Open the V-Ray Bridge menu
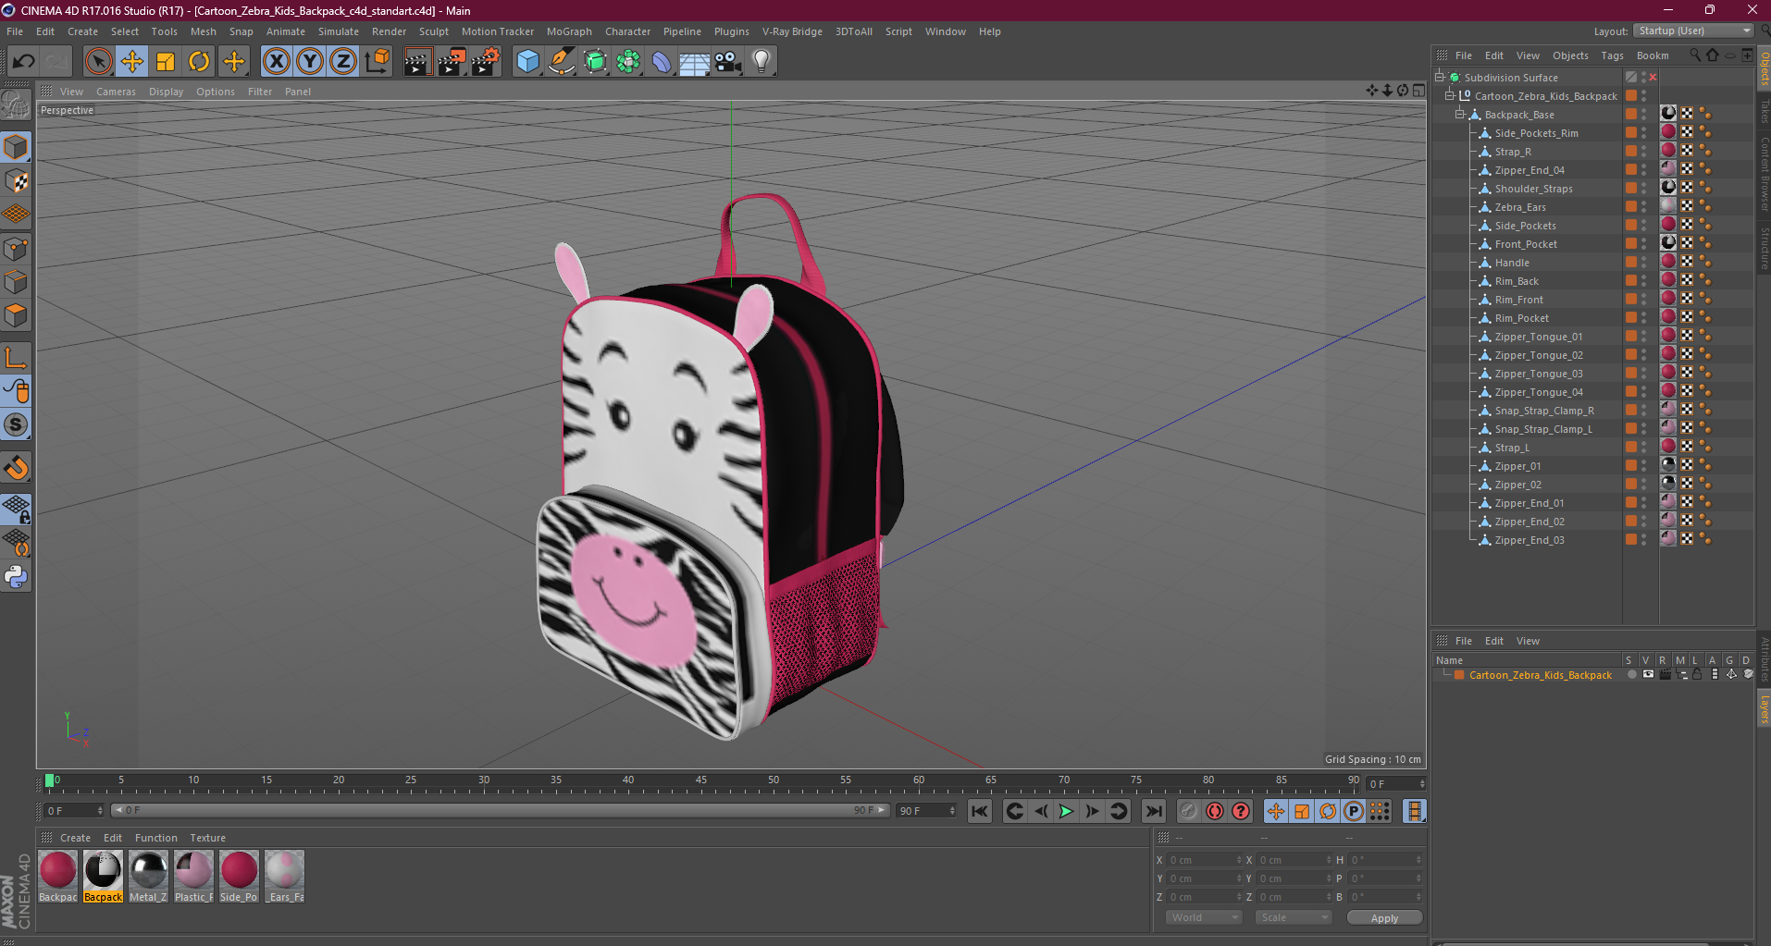 [792, 31]
